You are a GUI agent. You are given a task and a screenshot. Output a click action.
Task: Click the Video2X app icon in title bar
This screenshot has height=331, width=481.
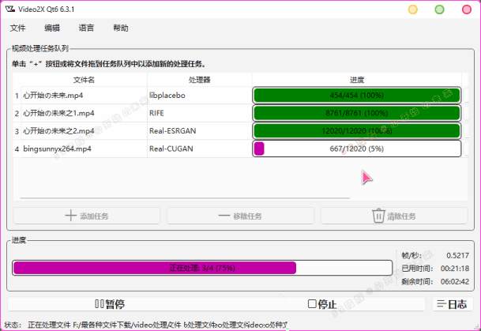click(10, 9)
